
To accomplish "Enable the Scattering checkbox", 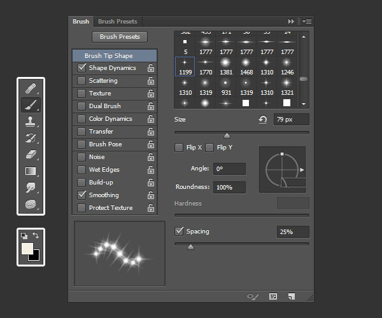I will pyautogui.click(x=81, y=81).
